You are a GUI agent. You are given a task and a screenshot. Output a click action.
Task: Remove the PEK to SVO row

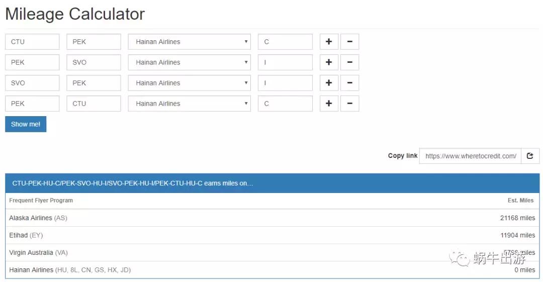coord(349,62)
